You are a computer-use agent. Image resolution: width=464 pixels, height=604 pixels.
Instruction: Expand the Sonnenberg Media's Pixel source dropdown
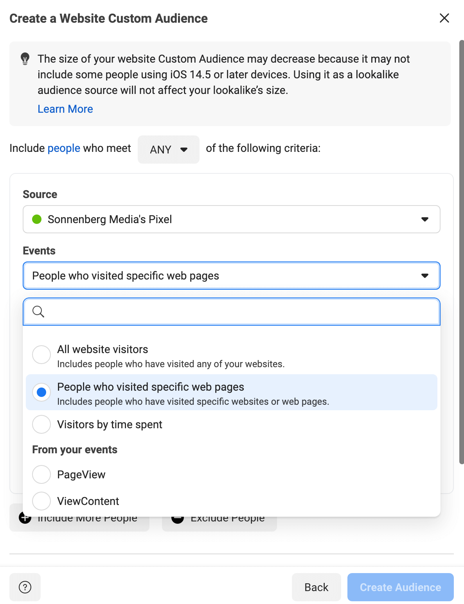tap(232, 219)
